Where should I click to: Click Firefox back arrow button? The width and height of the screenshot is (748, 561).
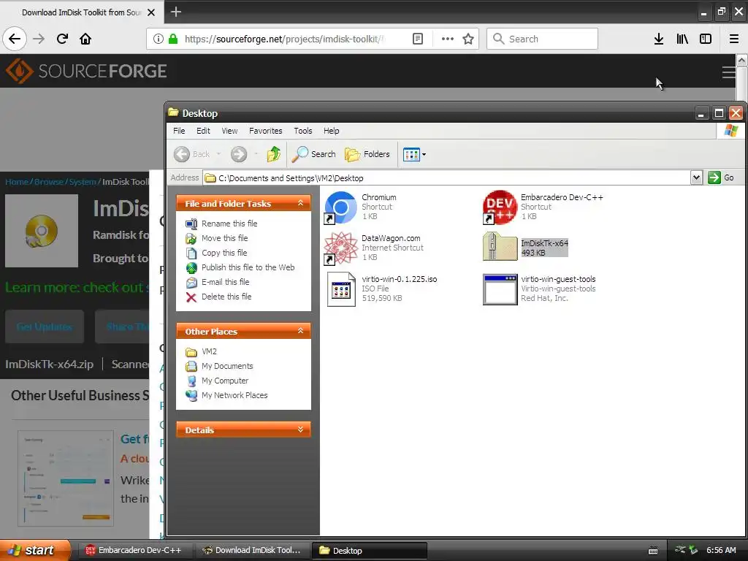pyautogui.click(x=15, y=39)
